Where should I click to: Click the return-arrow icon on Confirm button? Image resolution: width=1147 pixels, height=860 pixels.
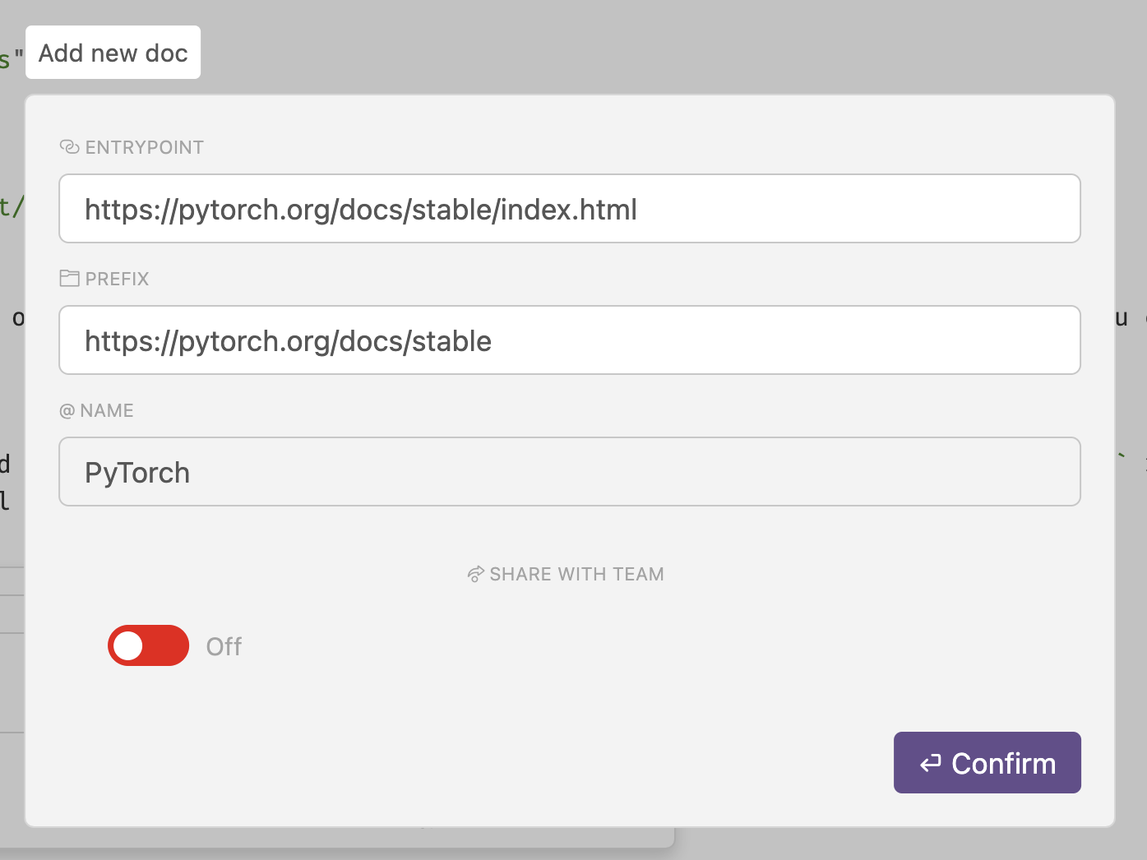pos(930,764)
